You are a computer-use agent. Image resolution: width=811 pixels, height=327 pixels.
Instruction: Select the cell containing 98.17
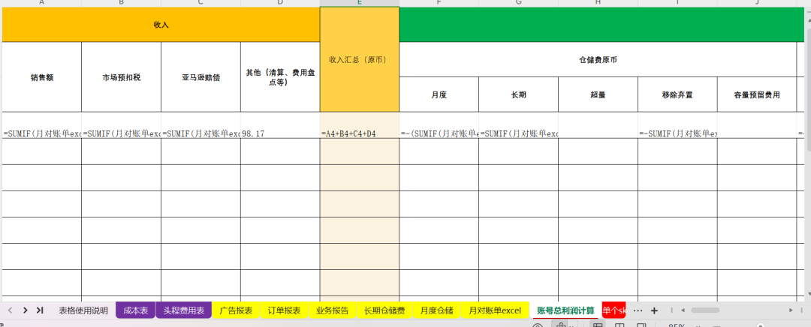click(279, 133)
